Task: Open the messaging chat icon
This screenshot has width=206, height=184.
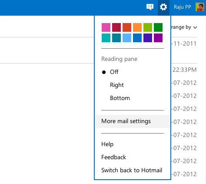Action: pos(150,7)
